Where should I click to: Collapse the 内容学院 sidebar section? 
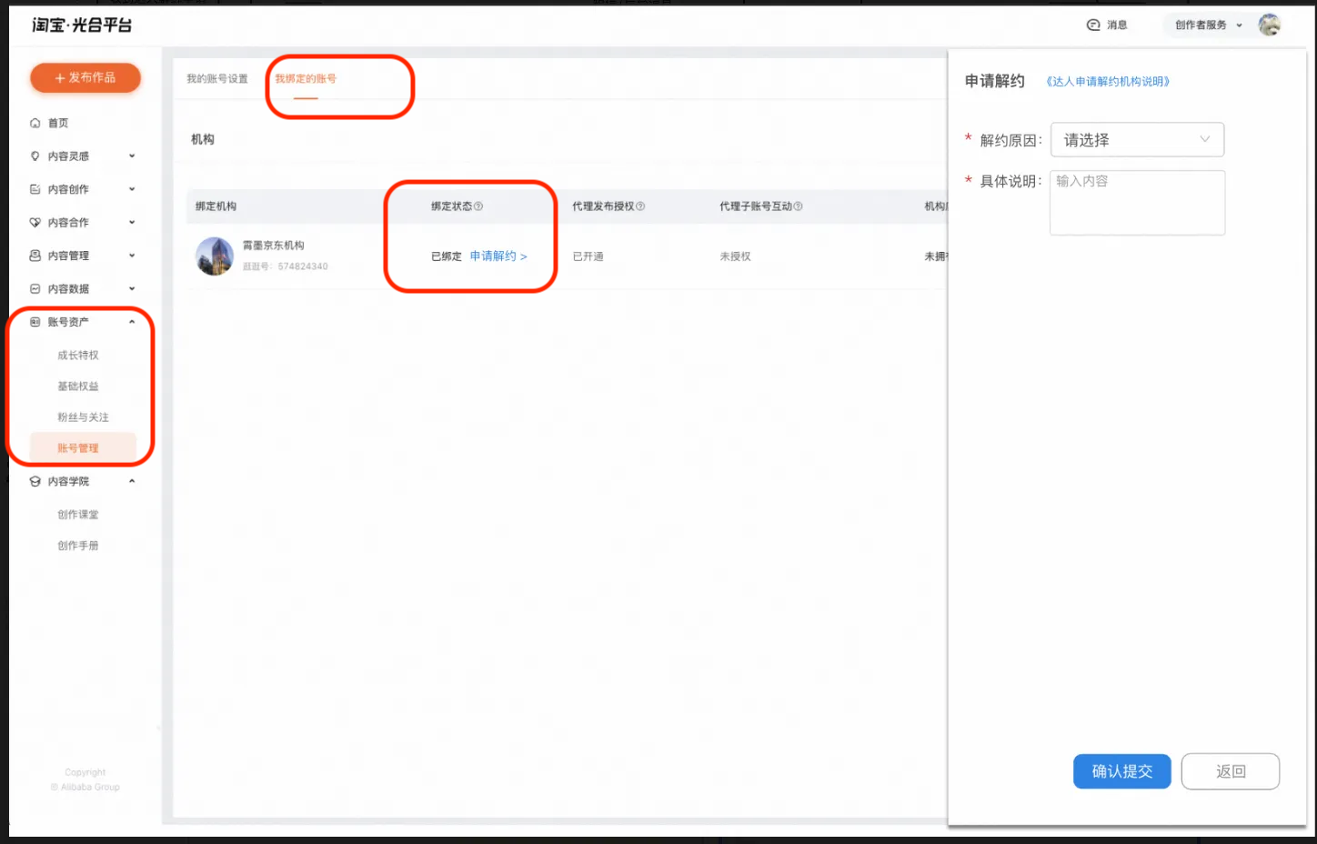click(132, 481)
